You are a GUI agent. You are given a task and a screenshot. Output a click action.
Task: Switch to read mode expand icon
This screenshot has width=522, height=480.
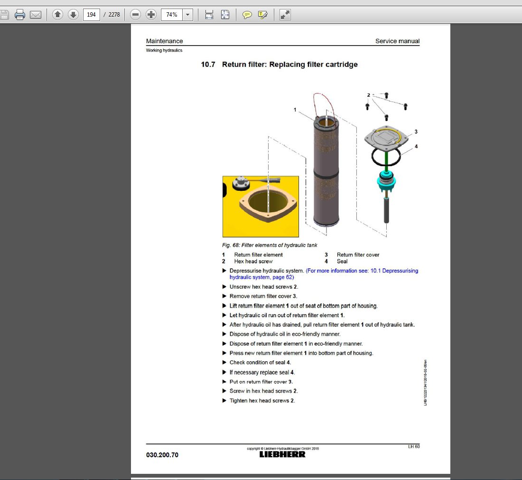click(x=285, y=15)
